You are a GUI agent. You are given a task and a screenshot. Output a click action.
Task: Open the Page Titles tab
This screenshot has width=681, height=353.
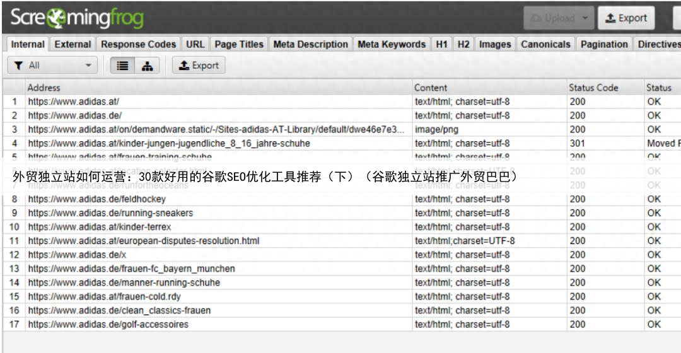pyautogui.click(x=238, y=45)
